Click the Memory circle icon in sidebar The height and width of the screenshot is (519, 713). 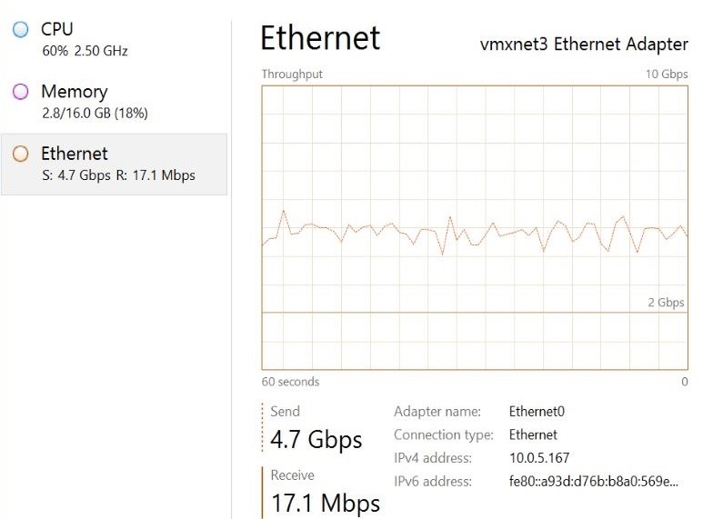coord(21,92)
